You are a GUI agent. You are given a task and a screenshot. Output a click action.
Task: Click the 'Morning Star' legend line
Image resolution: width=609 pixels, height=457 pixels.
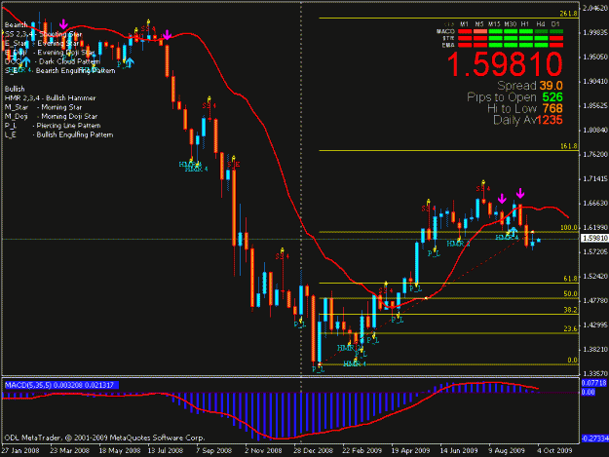(43, 107)
